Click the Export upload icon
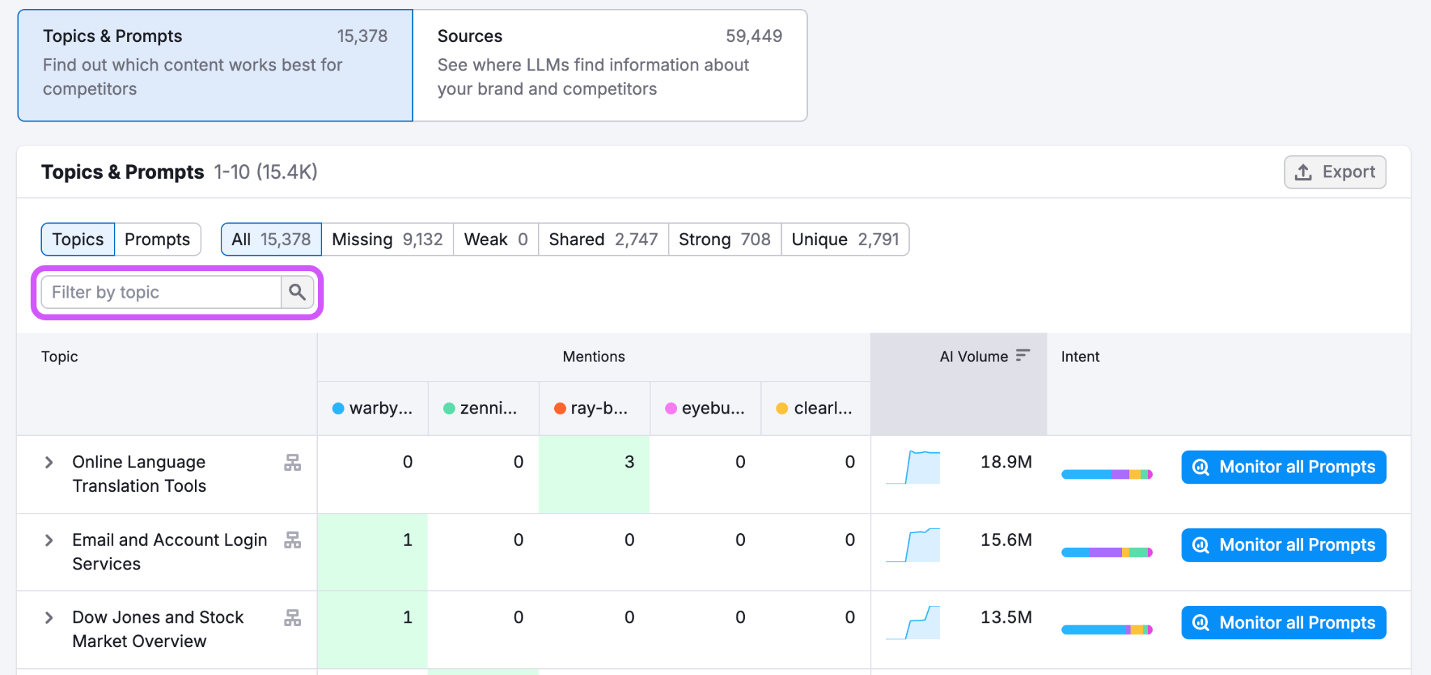The height and width of the screenshot is (675, 1431). 1304,171
